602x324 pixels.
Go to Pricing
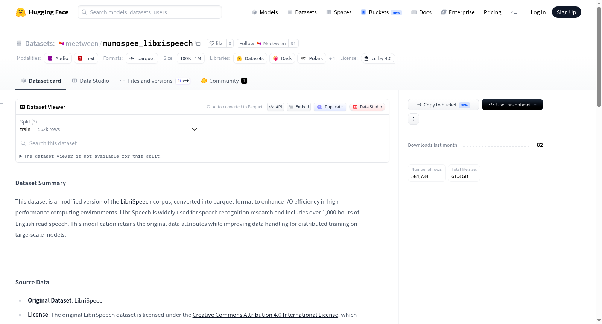click(x=492, y=12)
